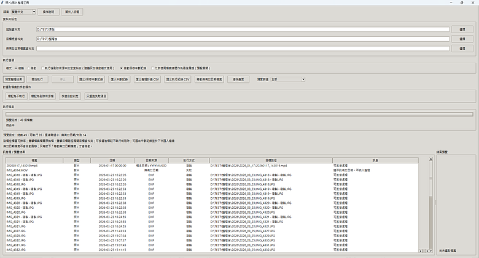Click the 只重跑失敗項目 button

coord(96,97)
